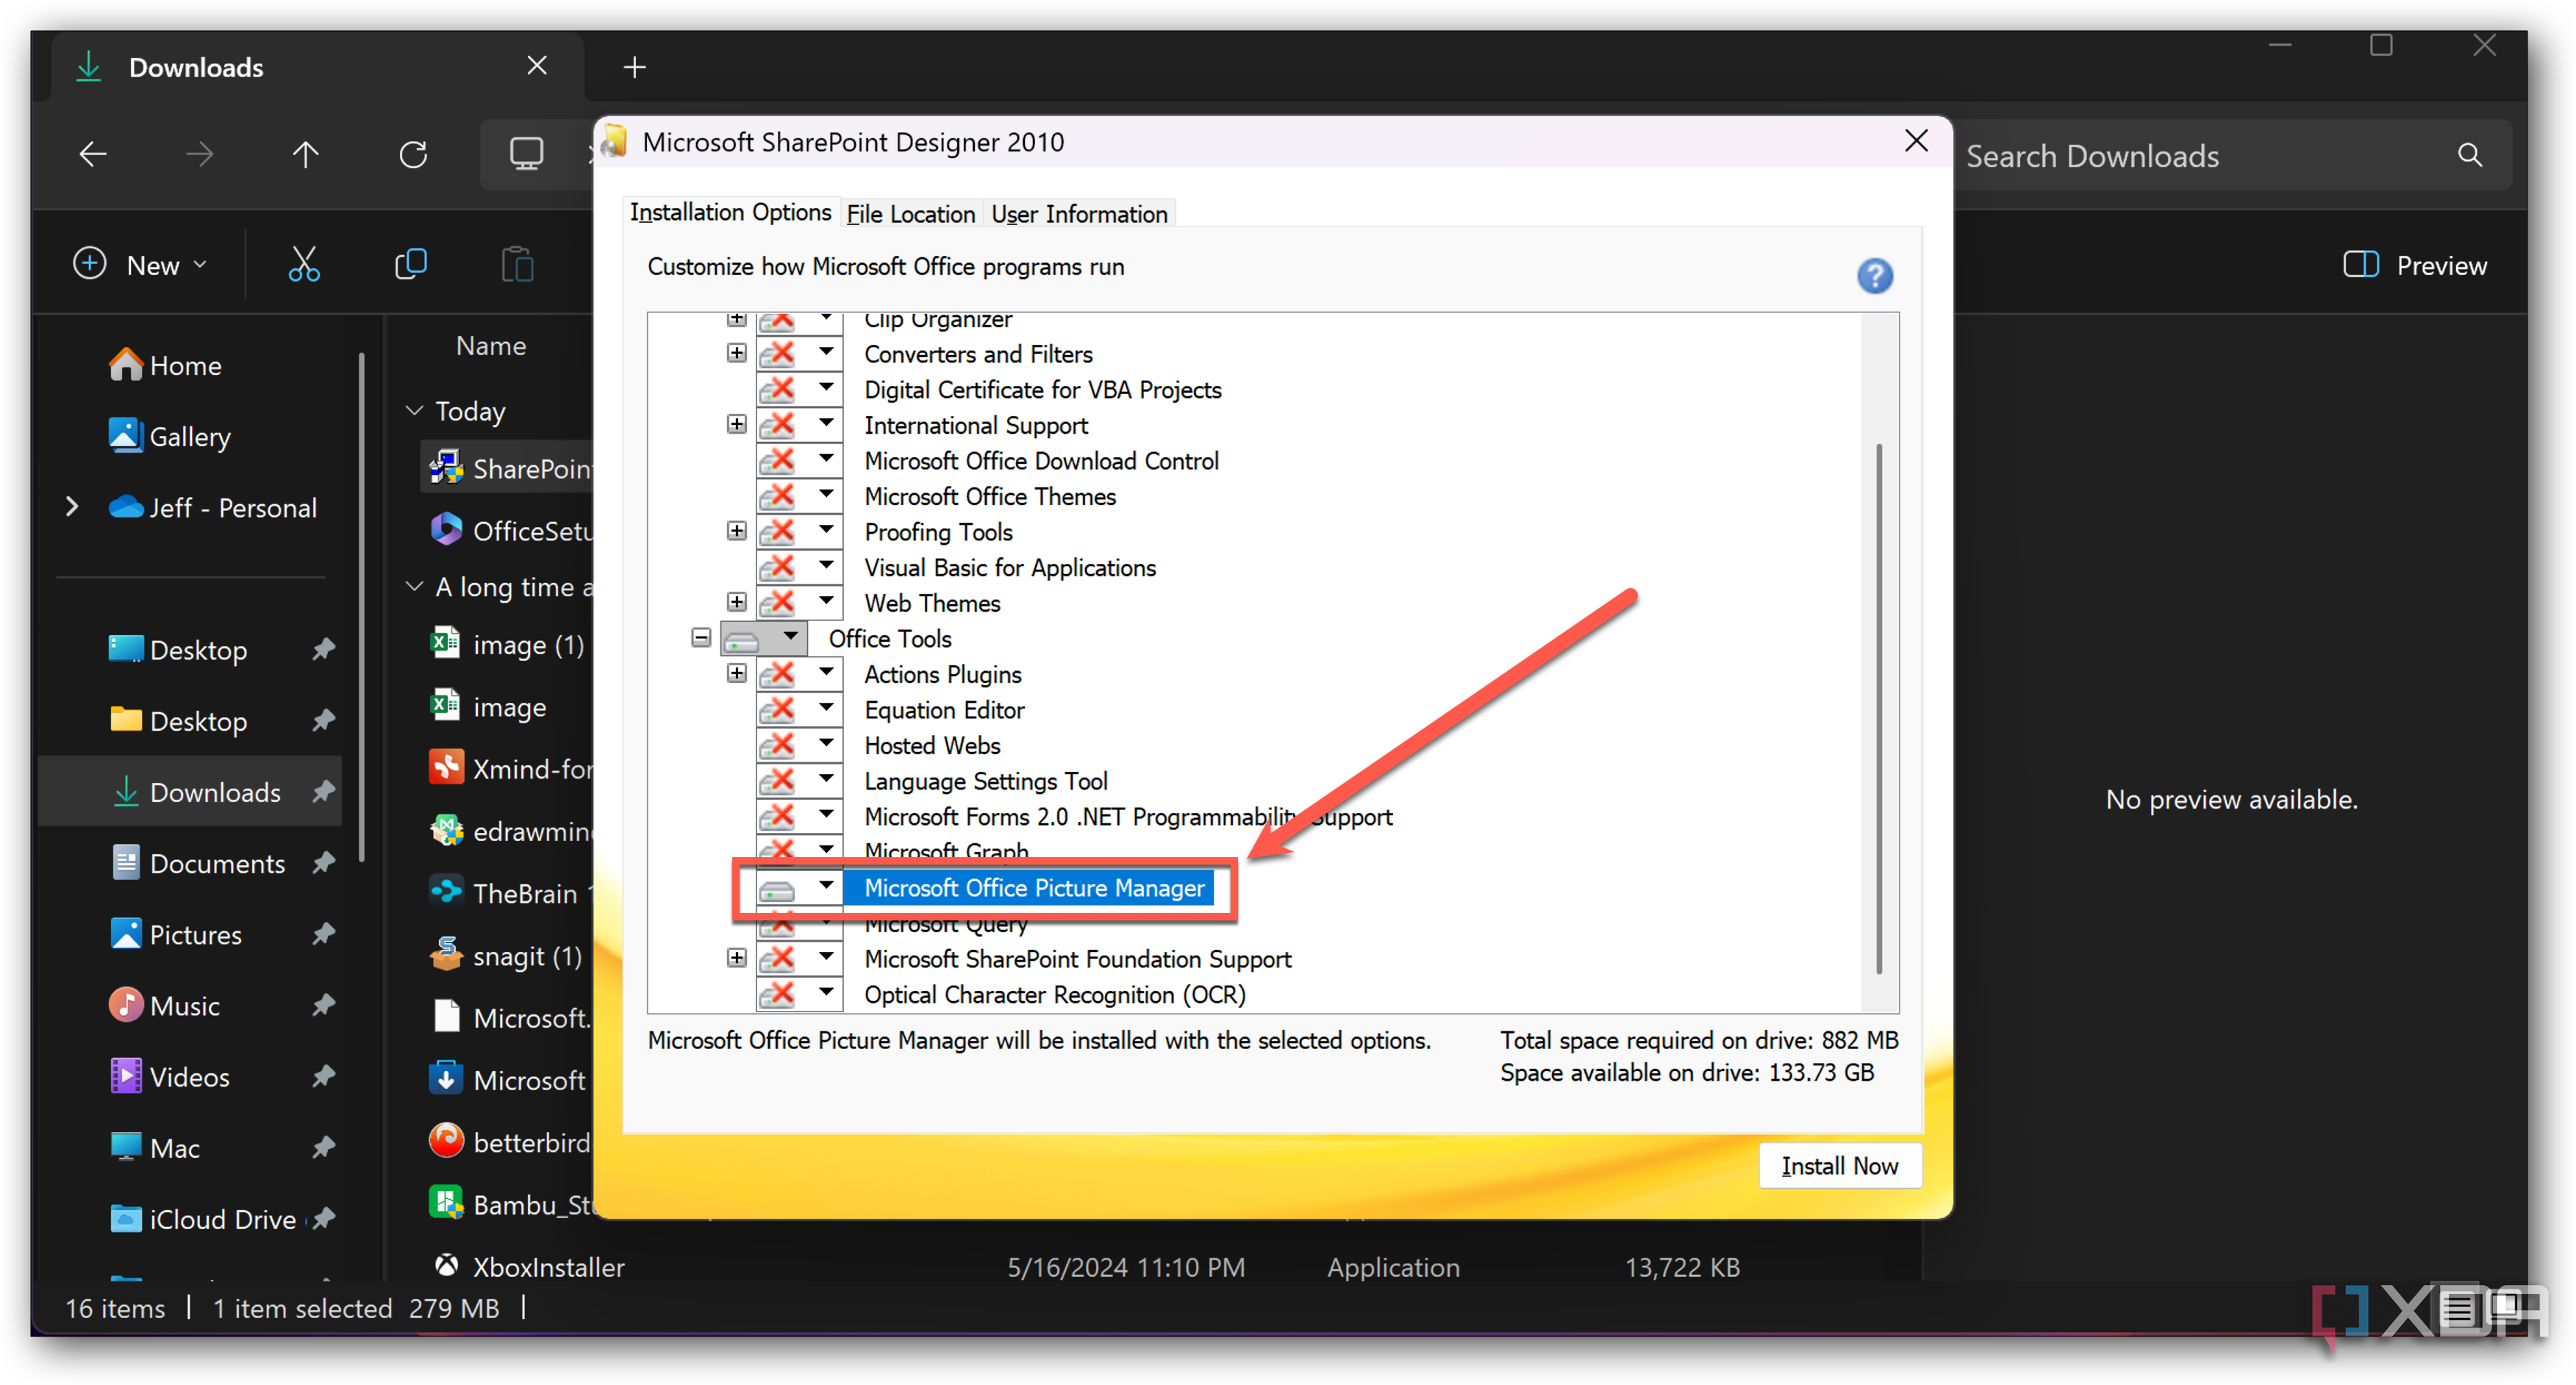Open Help via the question mark icon

click(x=1875, y=276)
